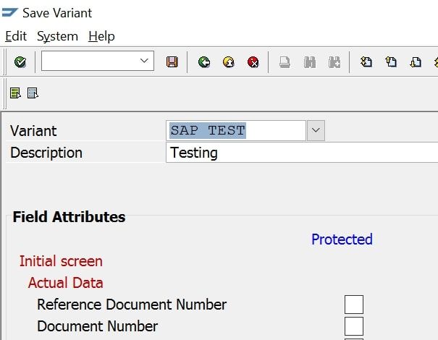Click the First Page icon
Viewport: 438px width, 340px height.
point(366,61)
